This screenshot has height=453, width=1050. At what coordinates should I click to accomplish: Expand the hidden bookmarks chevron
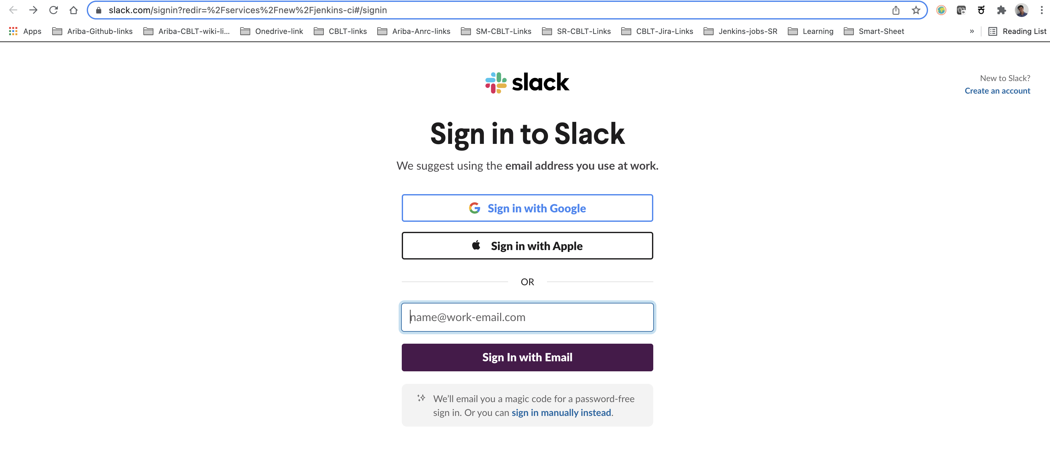[972, 31]
